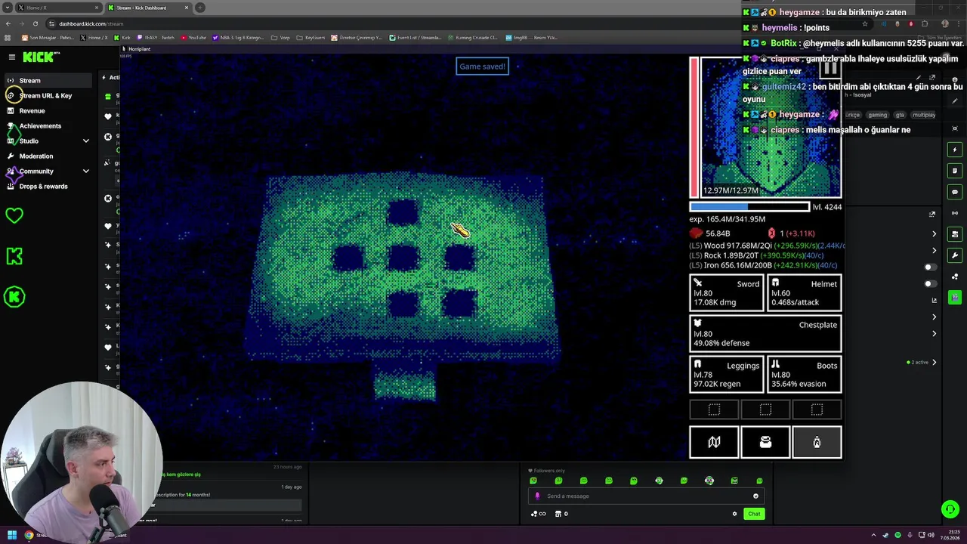
Task: Open the Chestplate equipment card
Action: pos(765,333)
